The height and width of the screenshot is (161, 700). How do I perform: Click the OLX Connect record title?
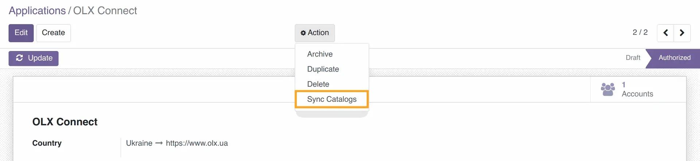click(65, 122)
